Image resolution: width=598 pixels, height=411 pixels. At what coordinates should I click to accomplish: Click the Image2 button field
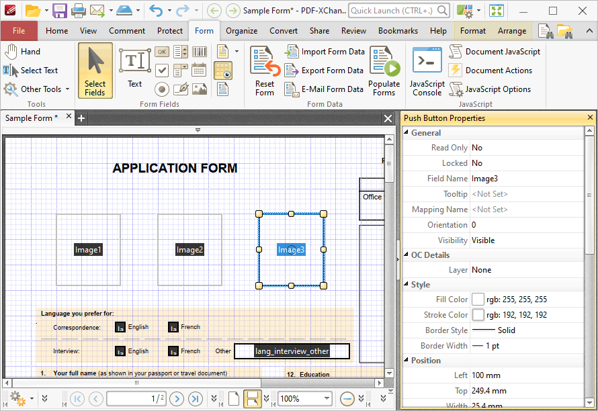pyautogui.click(x=189, y=250)
